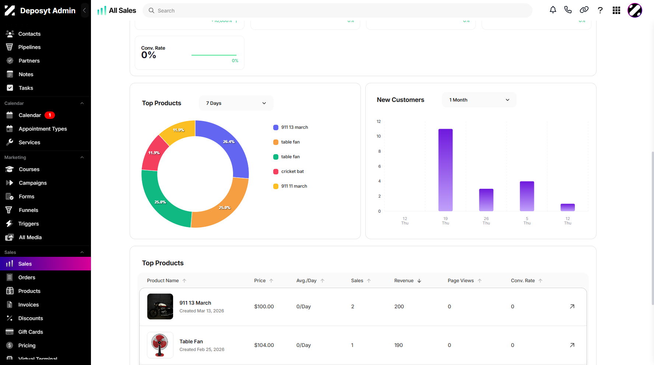Sort table by Price column
654x365 pixels.
[x=264, y=280]
